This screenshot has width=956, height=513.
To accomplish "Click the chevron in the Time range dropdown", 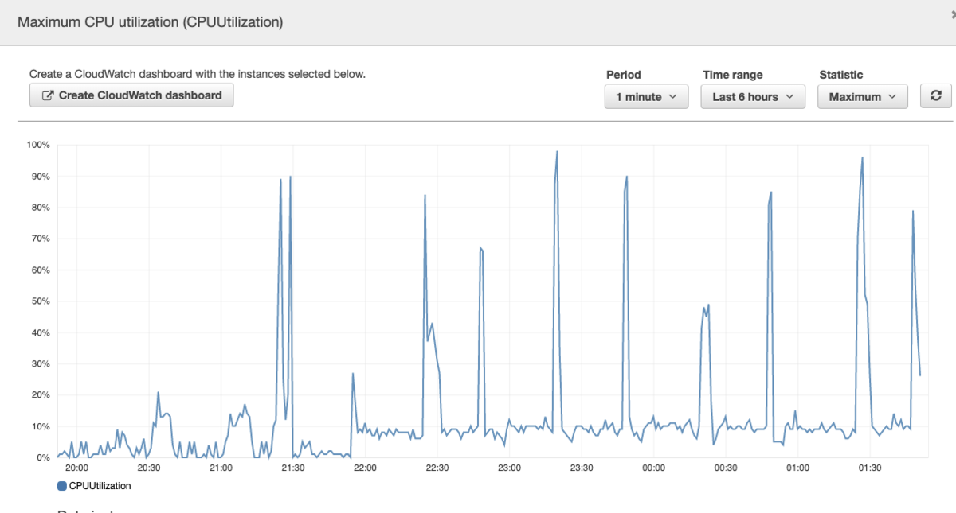I will coord(790,96).
